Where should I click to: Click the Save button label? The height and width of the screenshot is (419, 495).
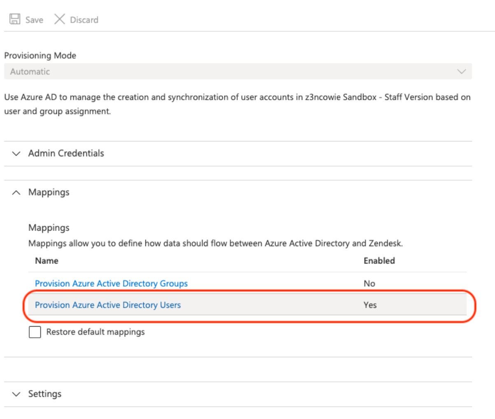(x=34, y=20)
